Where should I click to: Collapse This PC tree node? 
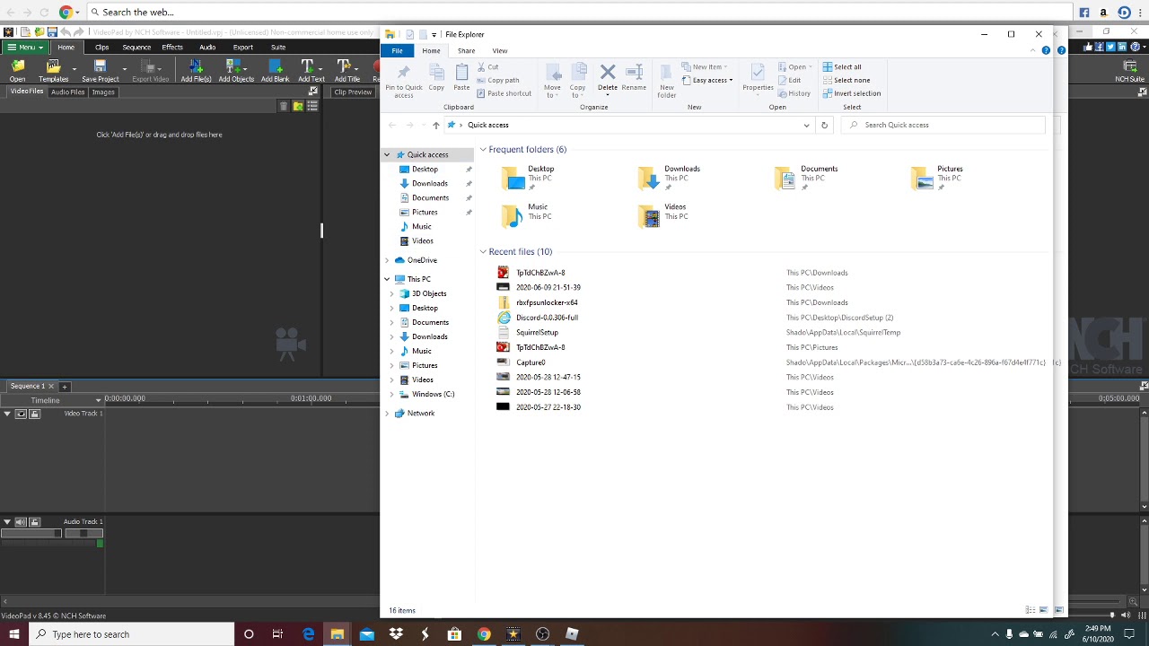point(387,279)
